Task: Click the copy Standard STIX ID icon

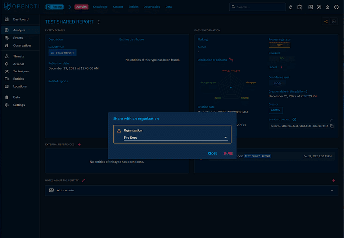Action: pos(332,126)
